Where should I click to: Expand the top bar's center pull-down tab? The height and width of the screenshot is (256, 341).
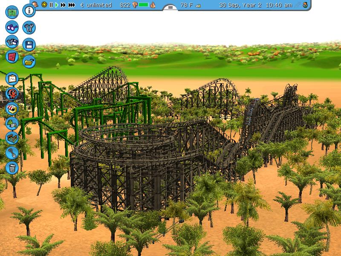point(170,7)
